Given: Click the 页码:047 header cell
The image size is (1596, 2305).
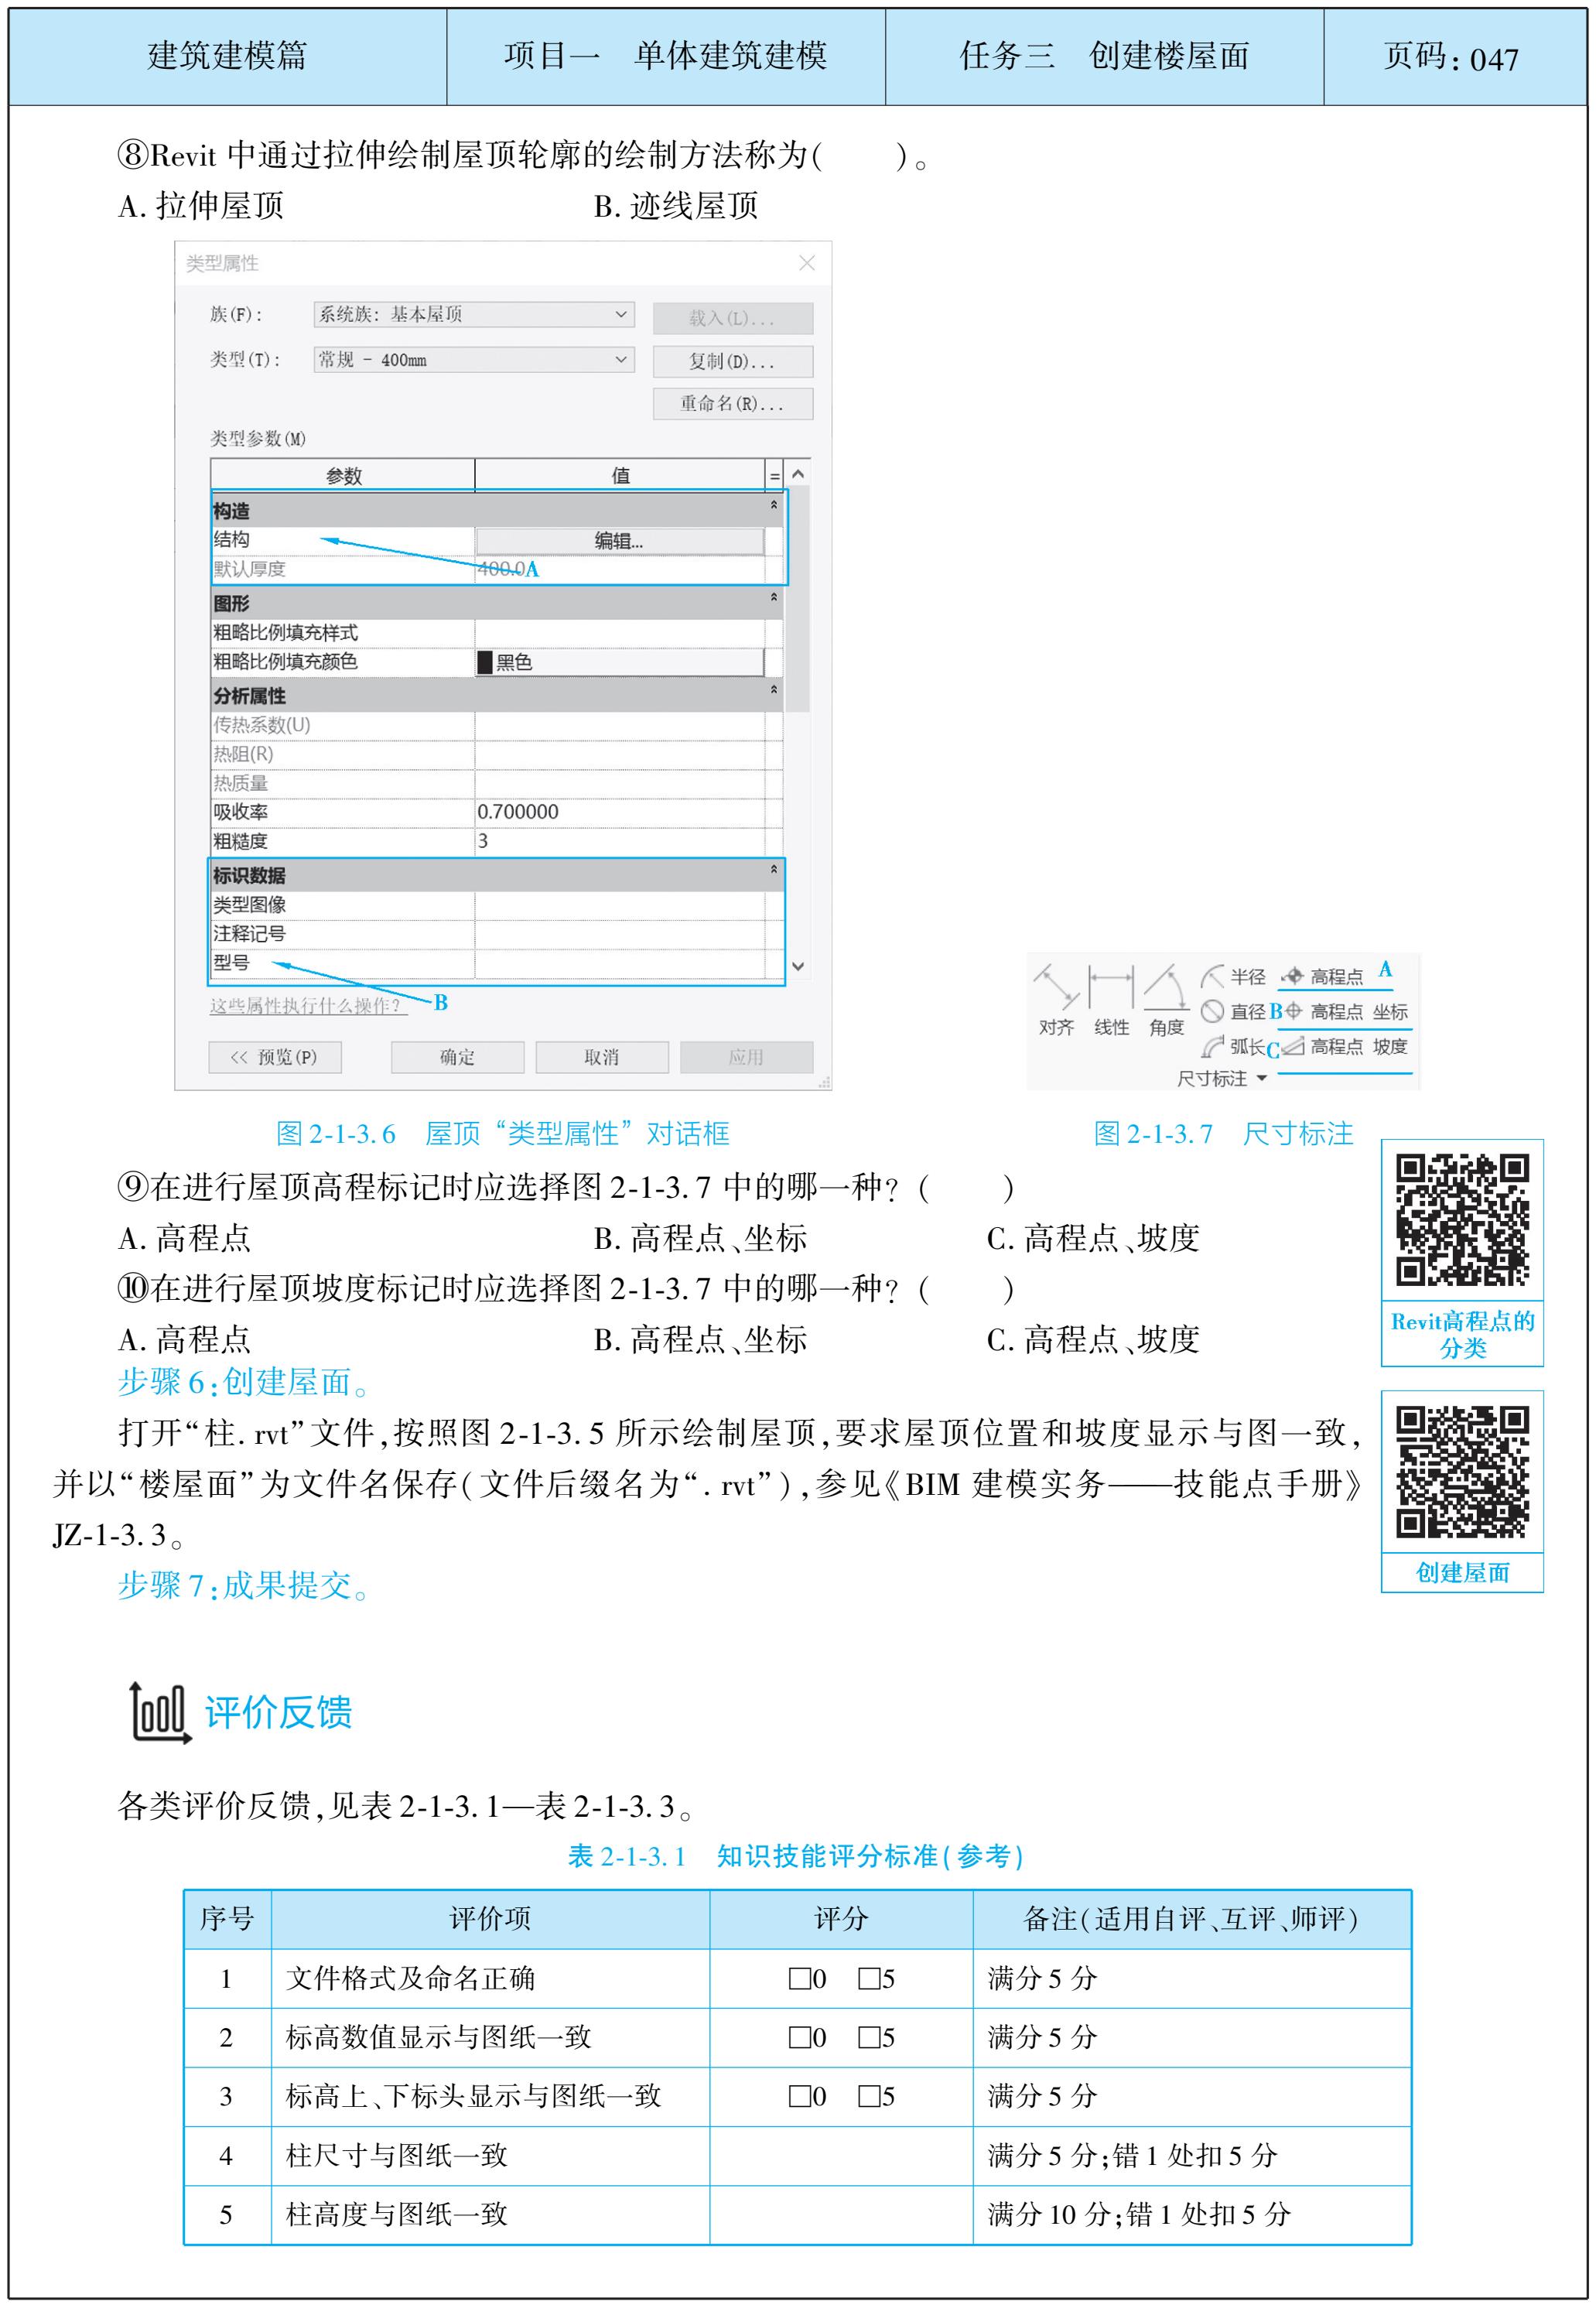Looking at the screenshot, I should [x=1455, y=57].
